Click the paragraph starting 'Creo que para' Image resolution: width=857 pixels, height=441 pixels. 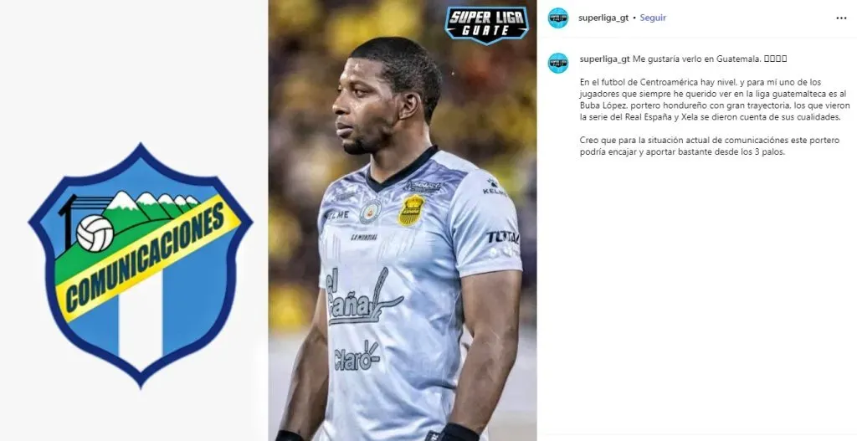(x=710, y=146)
